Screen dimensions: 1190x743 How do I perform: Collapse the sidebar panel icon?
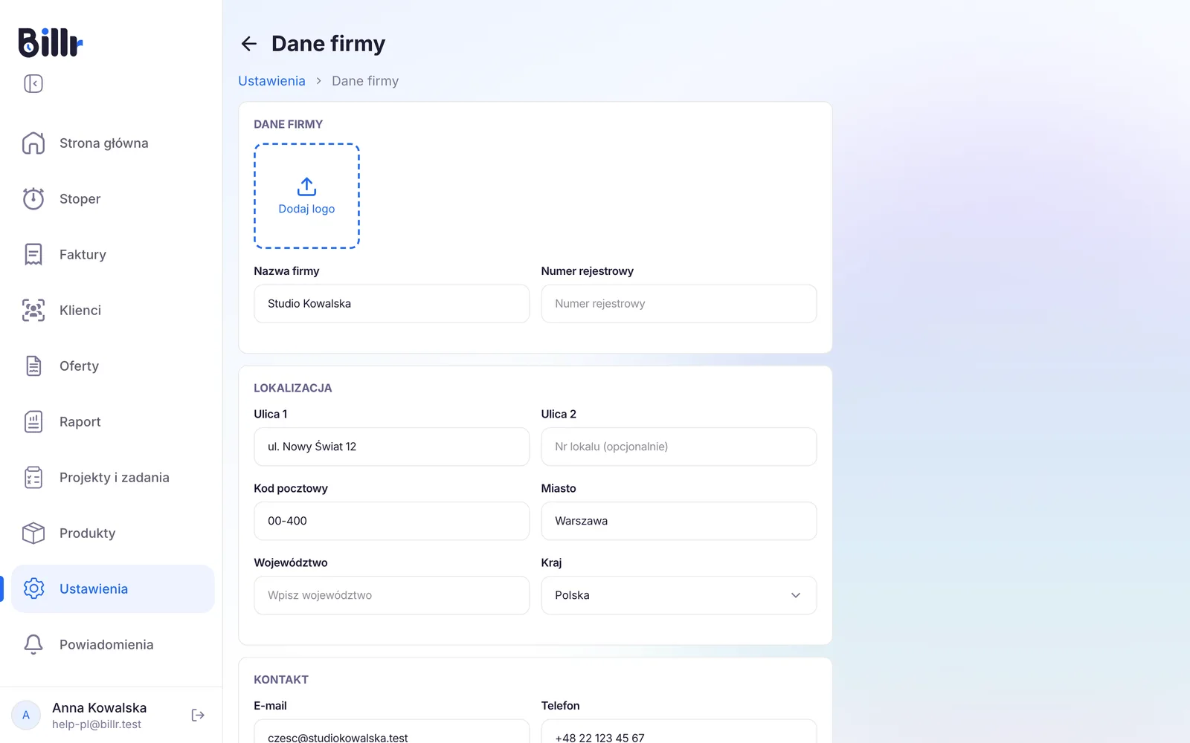coord(33,83)
